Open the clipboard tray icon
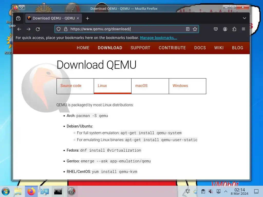Image resolution: width=263 pixels, height=197 pixels. 203,191
